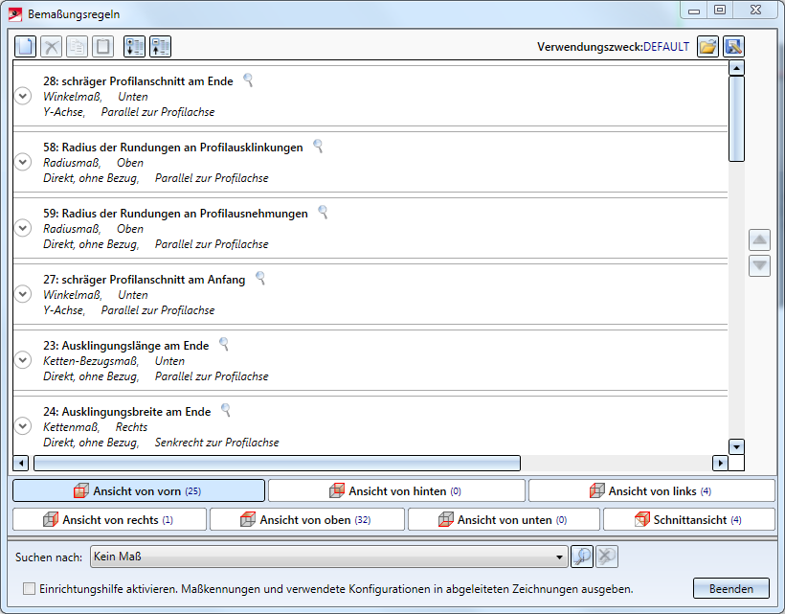Open the load configuration folder icon
785x614 pixels.
pos(707,47)
